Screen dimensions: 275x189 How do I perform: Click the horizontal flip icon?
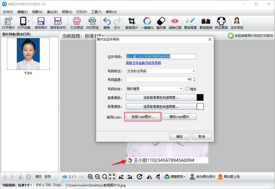[149, 177]
